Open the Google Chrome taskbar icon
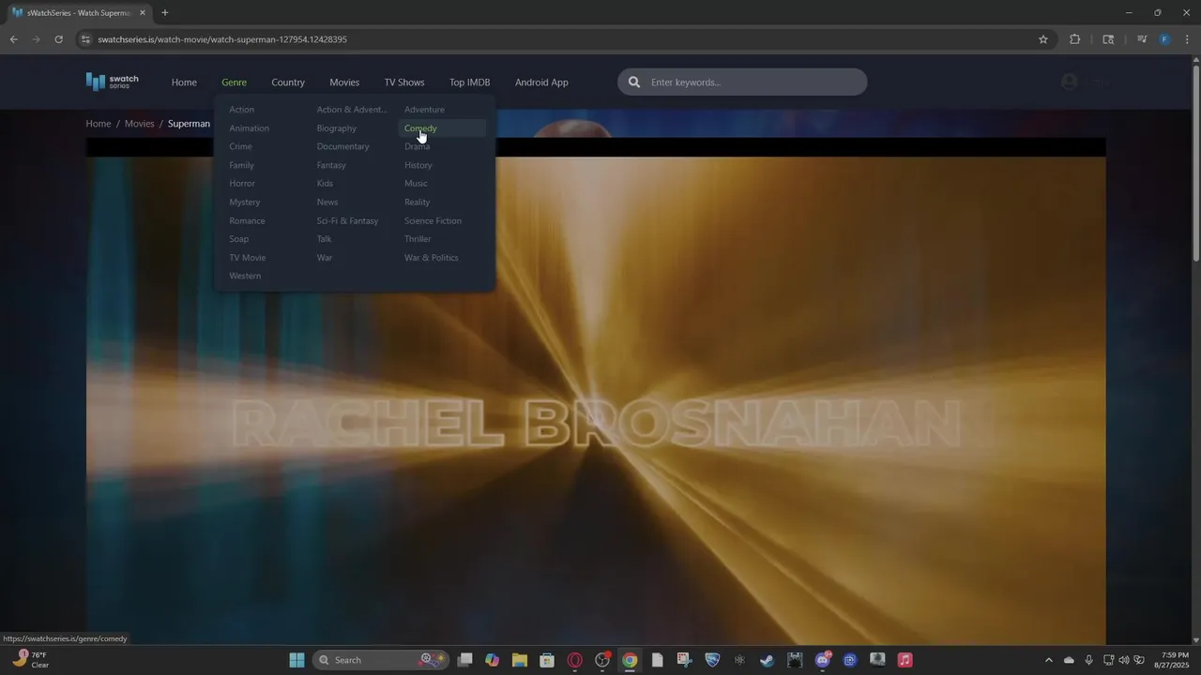1201x675 pixels. click(630, 660)
